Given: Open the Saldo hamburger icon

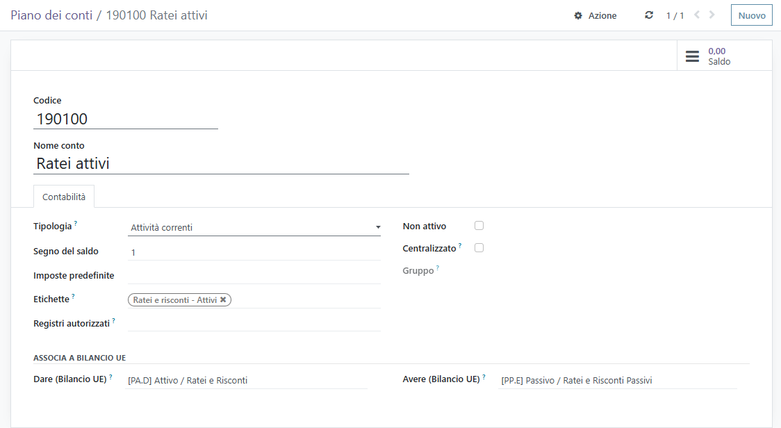Looking at the screenshot, I should click(x=692, y=56).
